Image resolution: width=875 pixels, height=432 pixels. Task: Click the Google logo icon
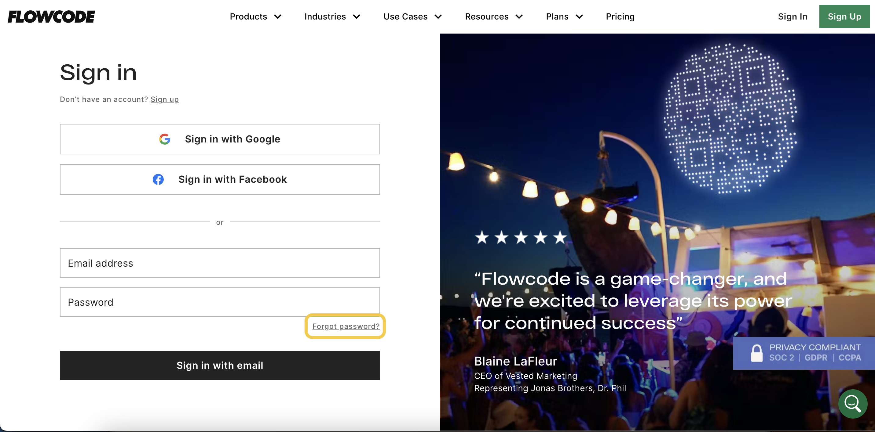(165, 139)
